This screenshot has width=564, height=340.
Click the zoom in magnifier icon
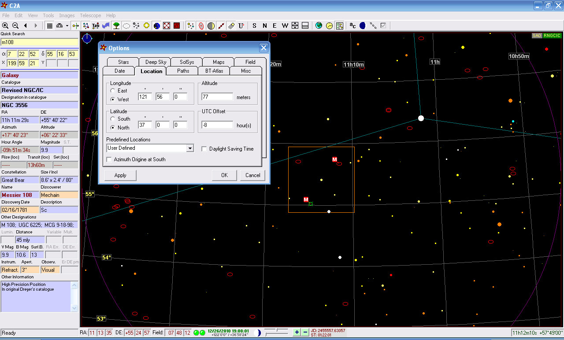coord(5,26)
